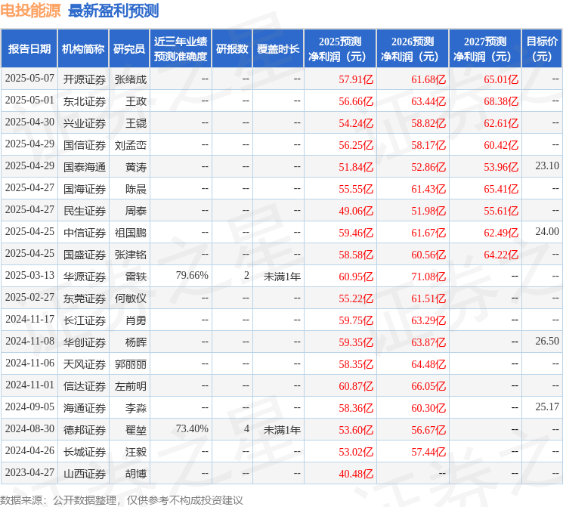Click the 最新盈利预测 heading
The width and height of the screenshot is (563, 507).
click(x=113, y=11)
